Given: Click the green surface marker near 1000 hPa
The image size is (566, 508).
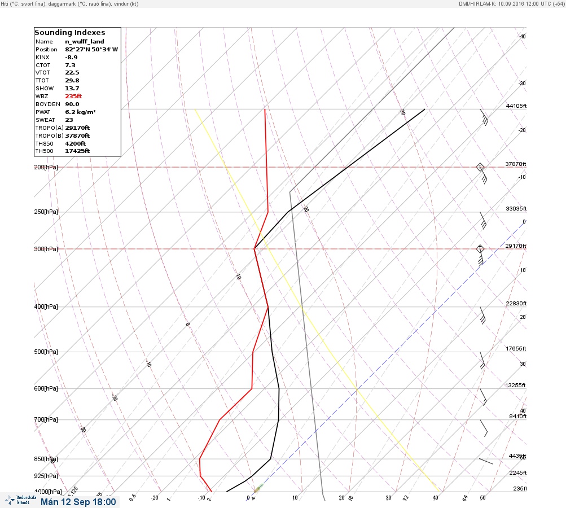Looking at the screenshot, I should (x=258, y=488).
